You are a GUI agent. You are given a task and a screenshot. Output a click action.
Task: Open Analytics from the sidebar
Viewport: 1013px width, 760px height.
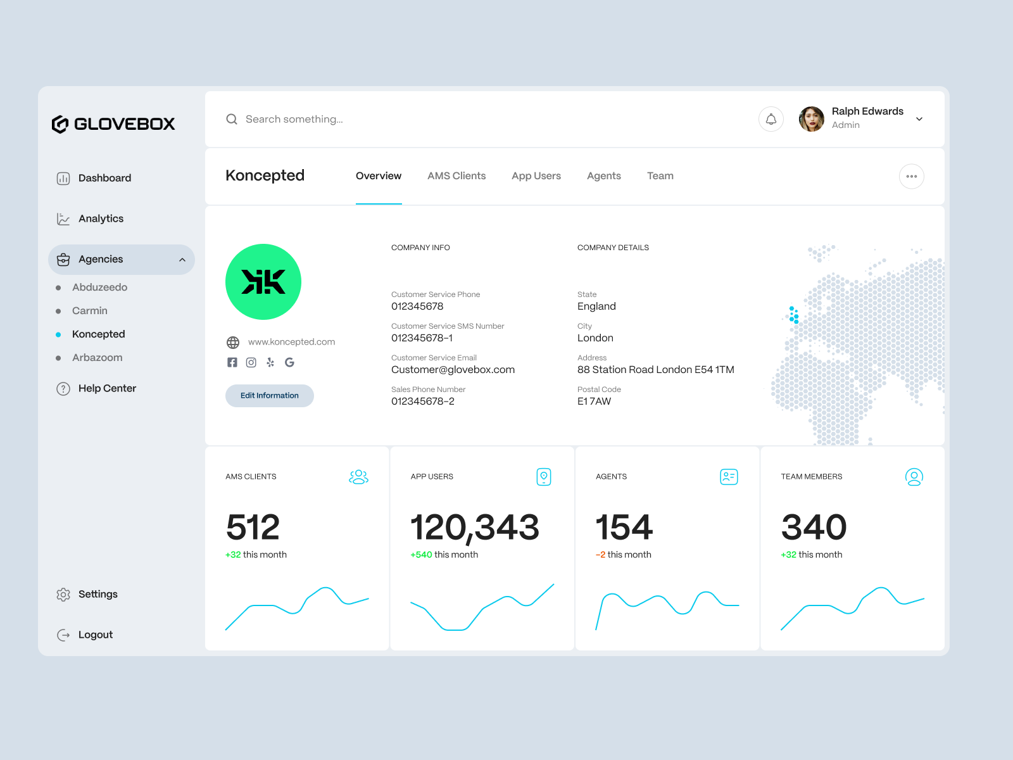tap(101, 218)
